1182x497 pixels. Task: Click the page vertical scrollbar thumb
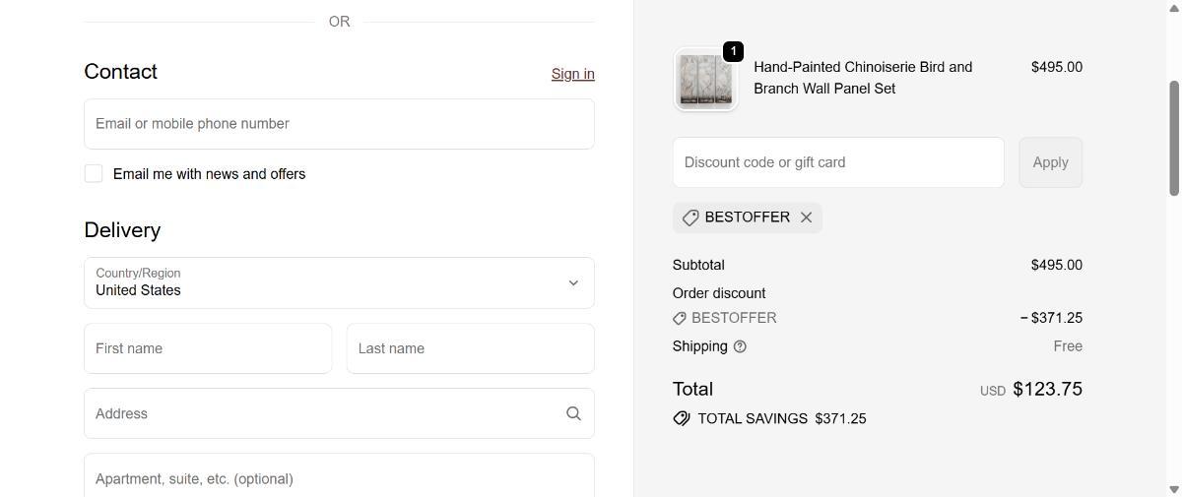[1173, 138]
